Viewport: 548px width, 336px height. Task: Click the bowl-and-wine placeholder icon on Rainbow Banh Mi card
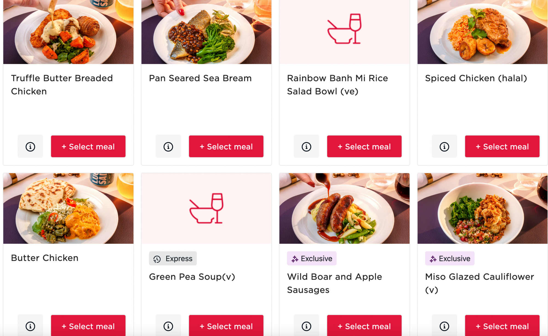pos(344,30)
